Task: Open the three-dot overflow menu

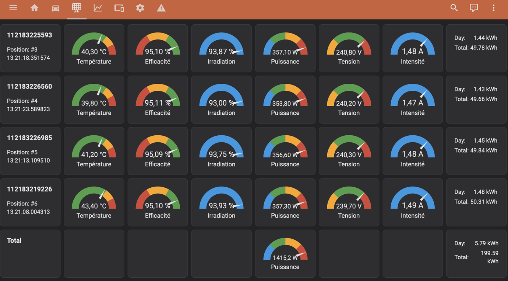Action: point(493,7)
